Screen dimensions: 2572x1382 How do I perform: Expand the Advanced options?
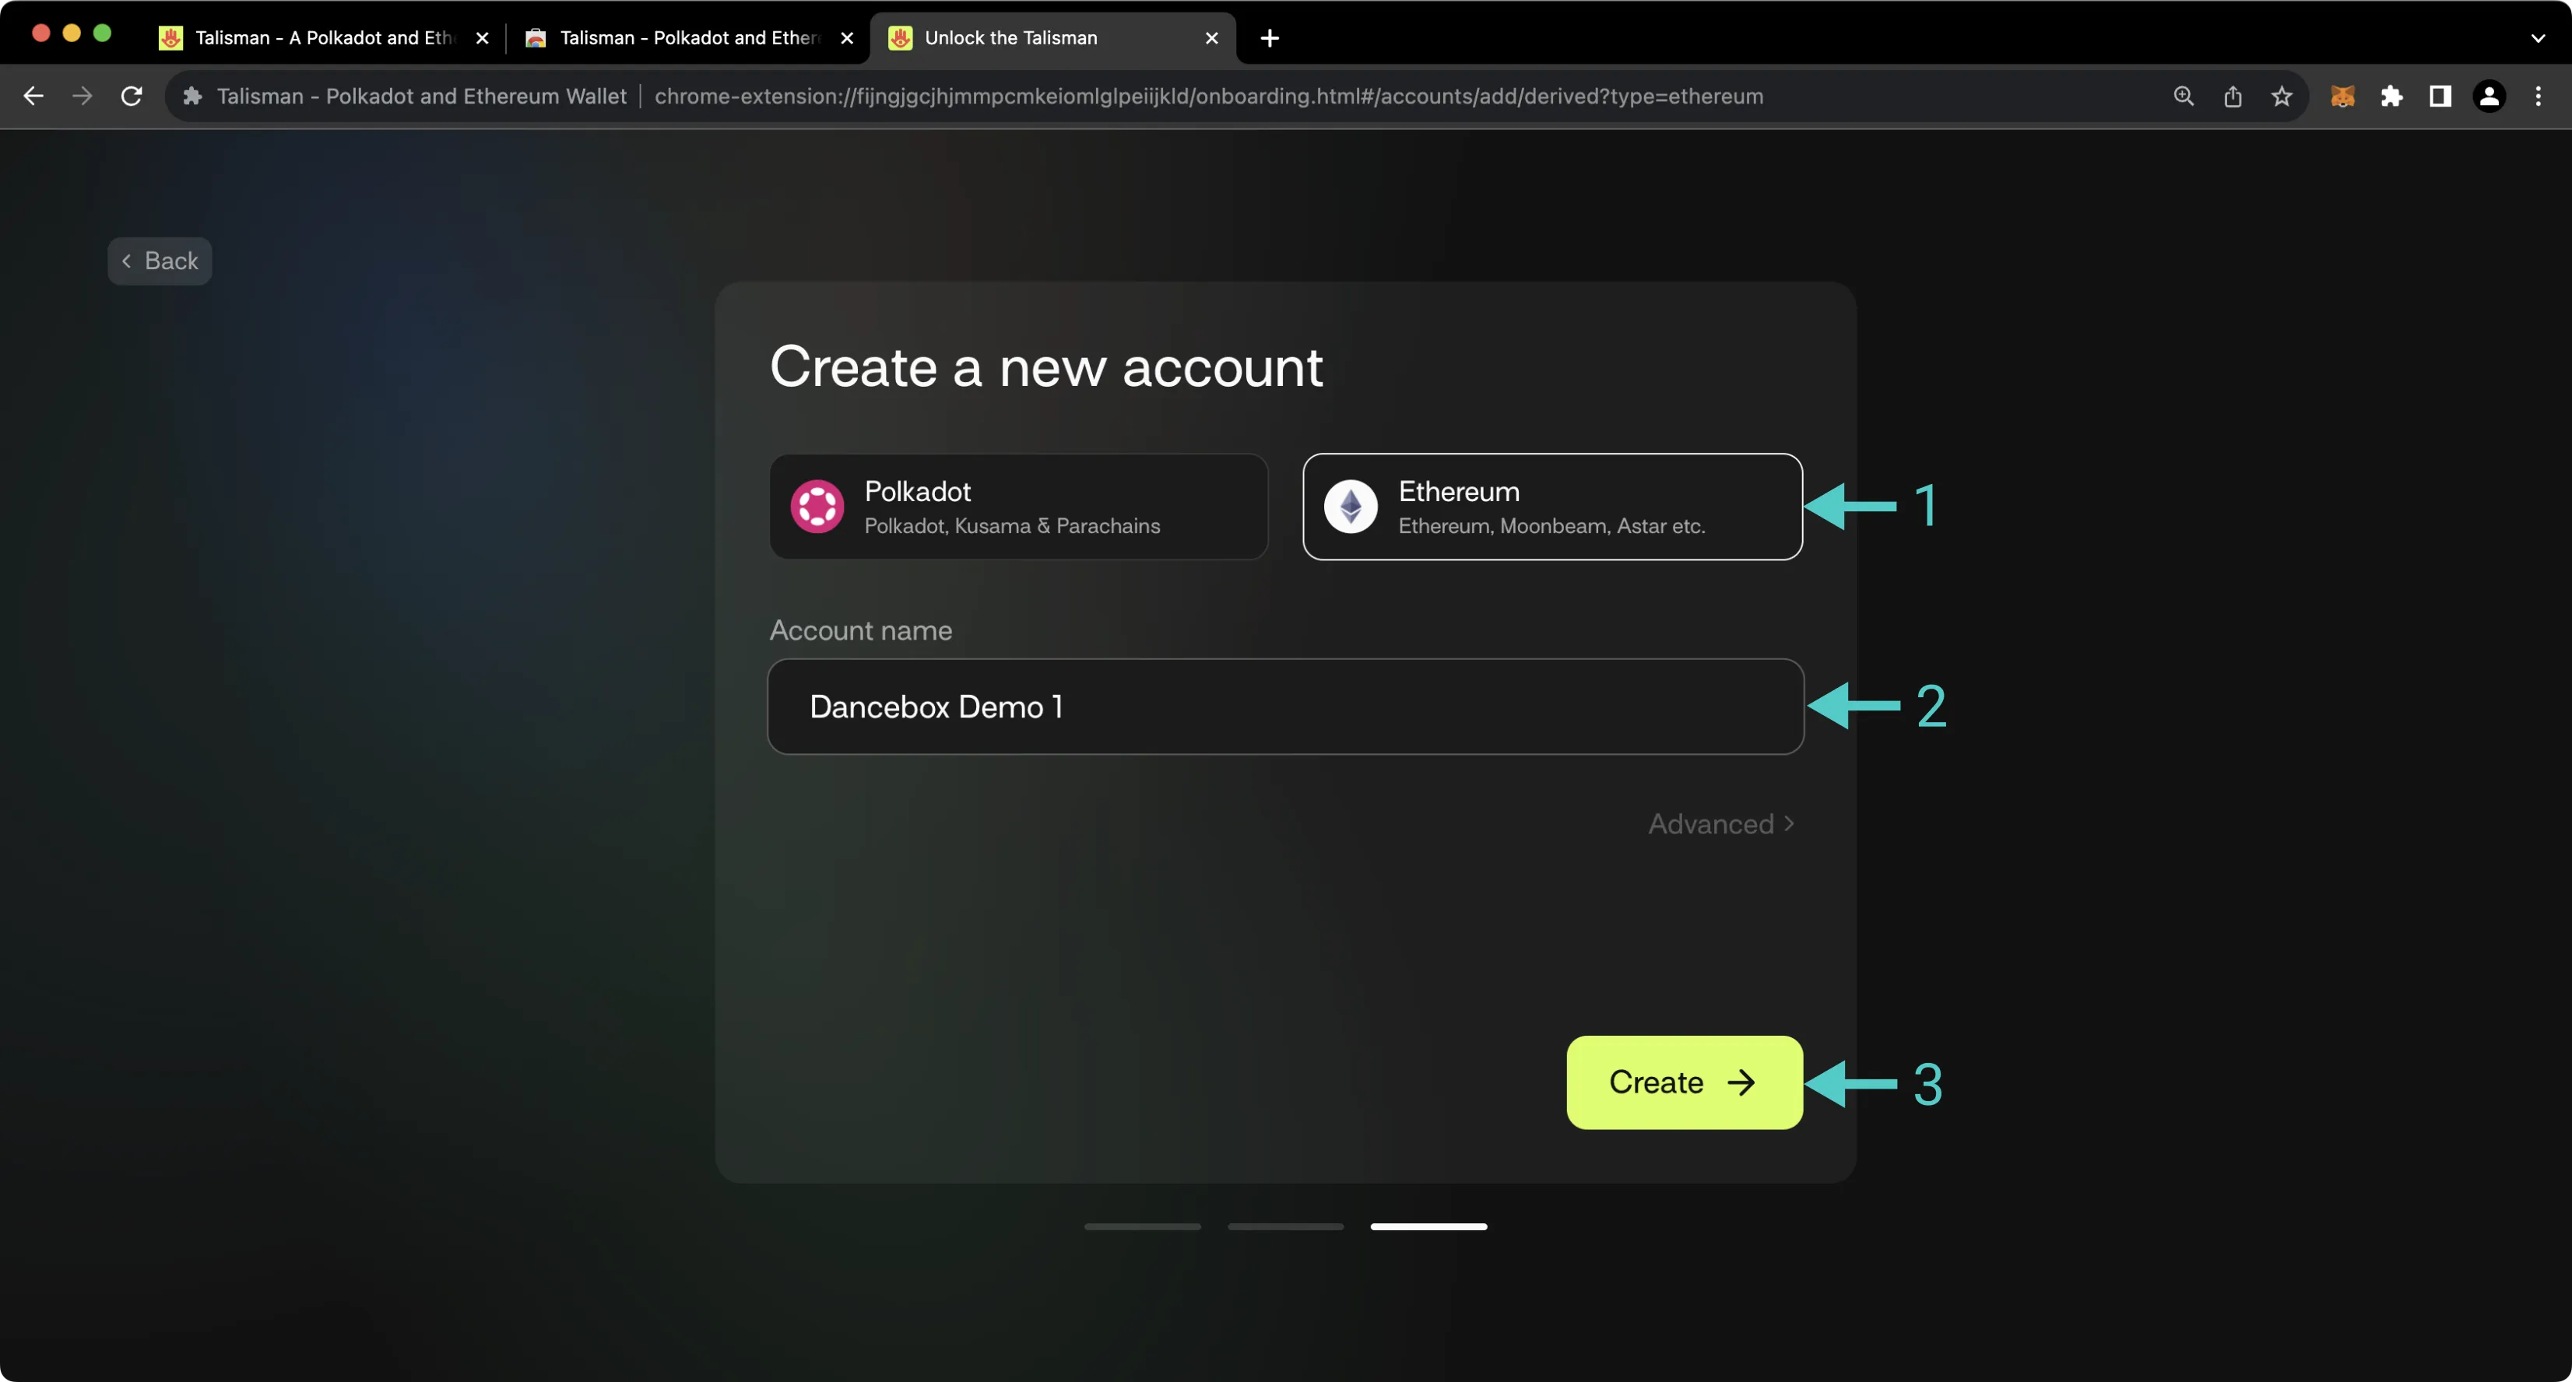(1721, 824)
